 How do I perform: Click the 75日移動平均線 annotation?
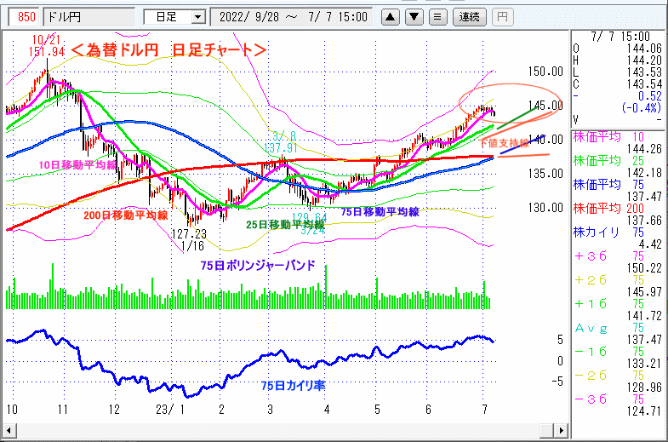pyautogui.click(x=380, y=212)
